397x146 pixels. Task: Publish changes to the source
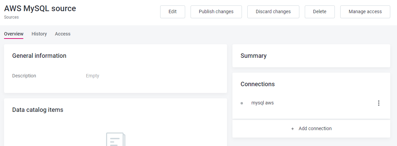[216, 11]
